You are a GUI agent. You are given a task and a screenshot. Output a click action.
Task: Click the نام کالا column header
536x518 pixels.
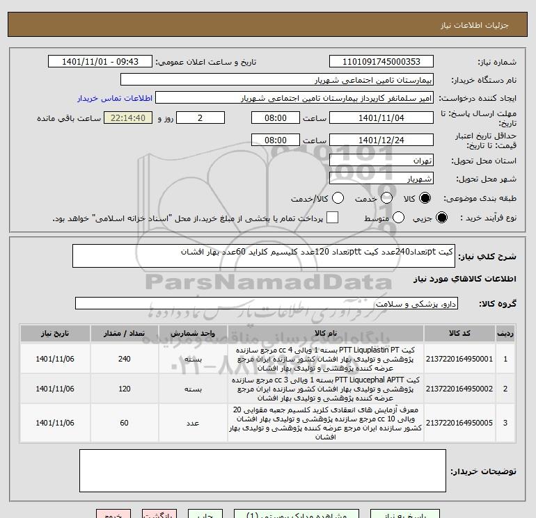point(326,333)
